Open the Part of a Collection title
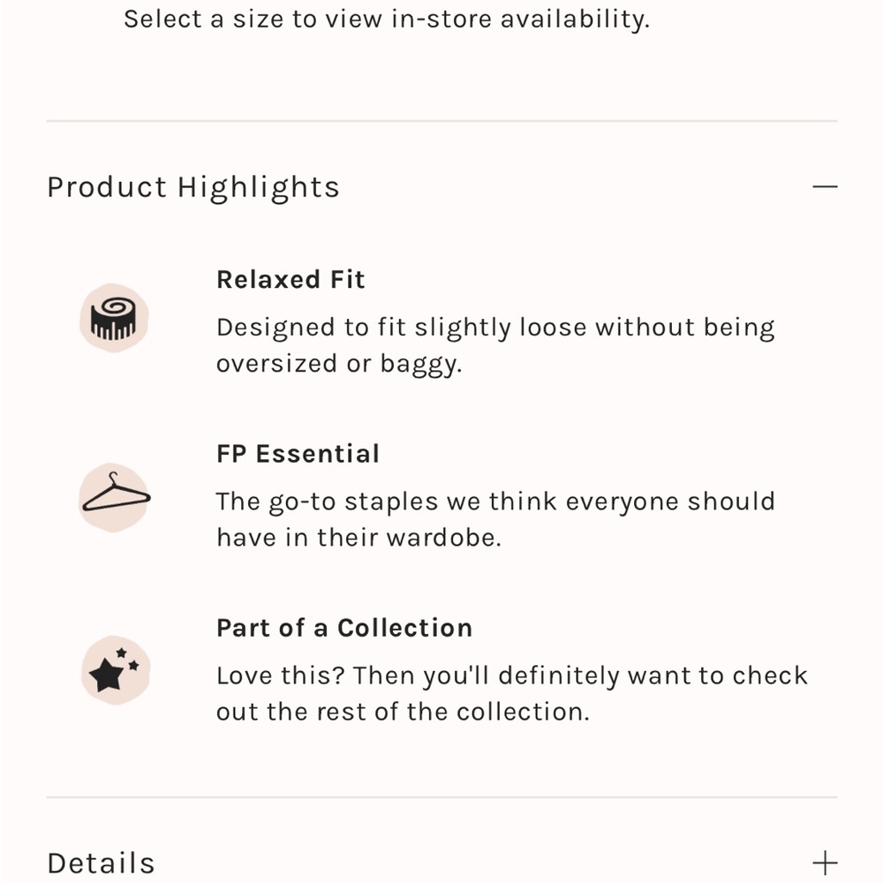Screen dimensions: 883x883 point(344,628)
